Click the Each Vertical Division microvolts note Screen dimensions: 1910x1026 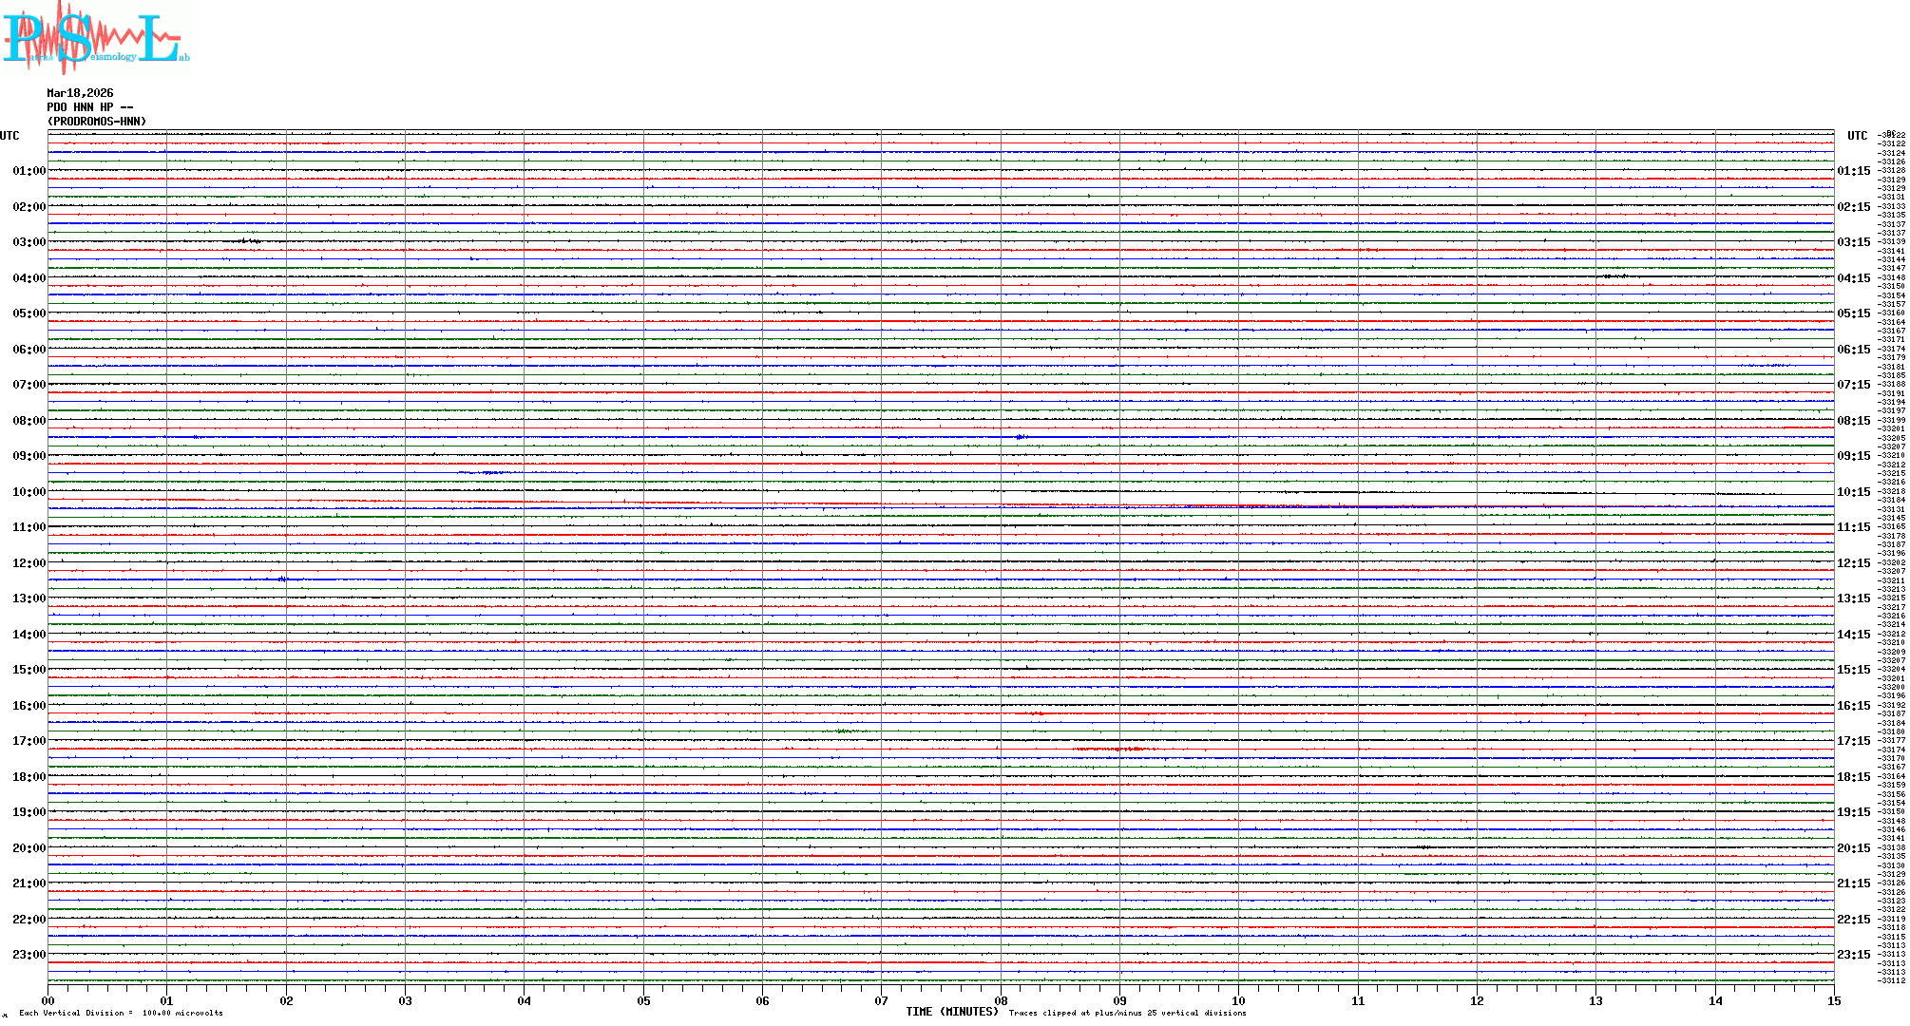121,1014
